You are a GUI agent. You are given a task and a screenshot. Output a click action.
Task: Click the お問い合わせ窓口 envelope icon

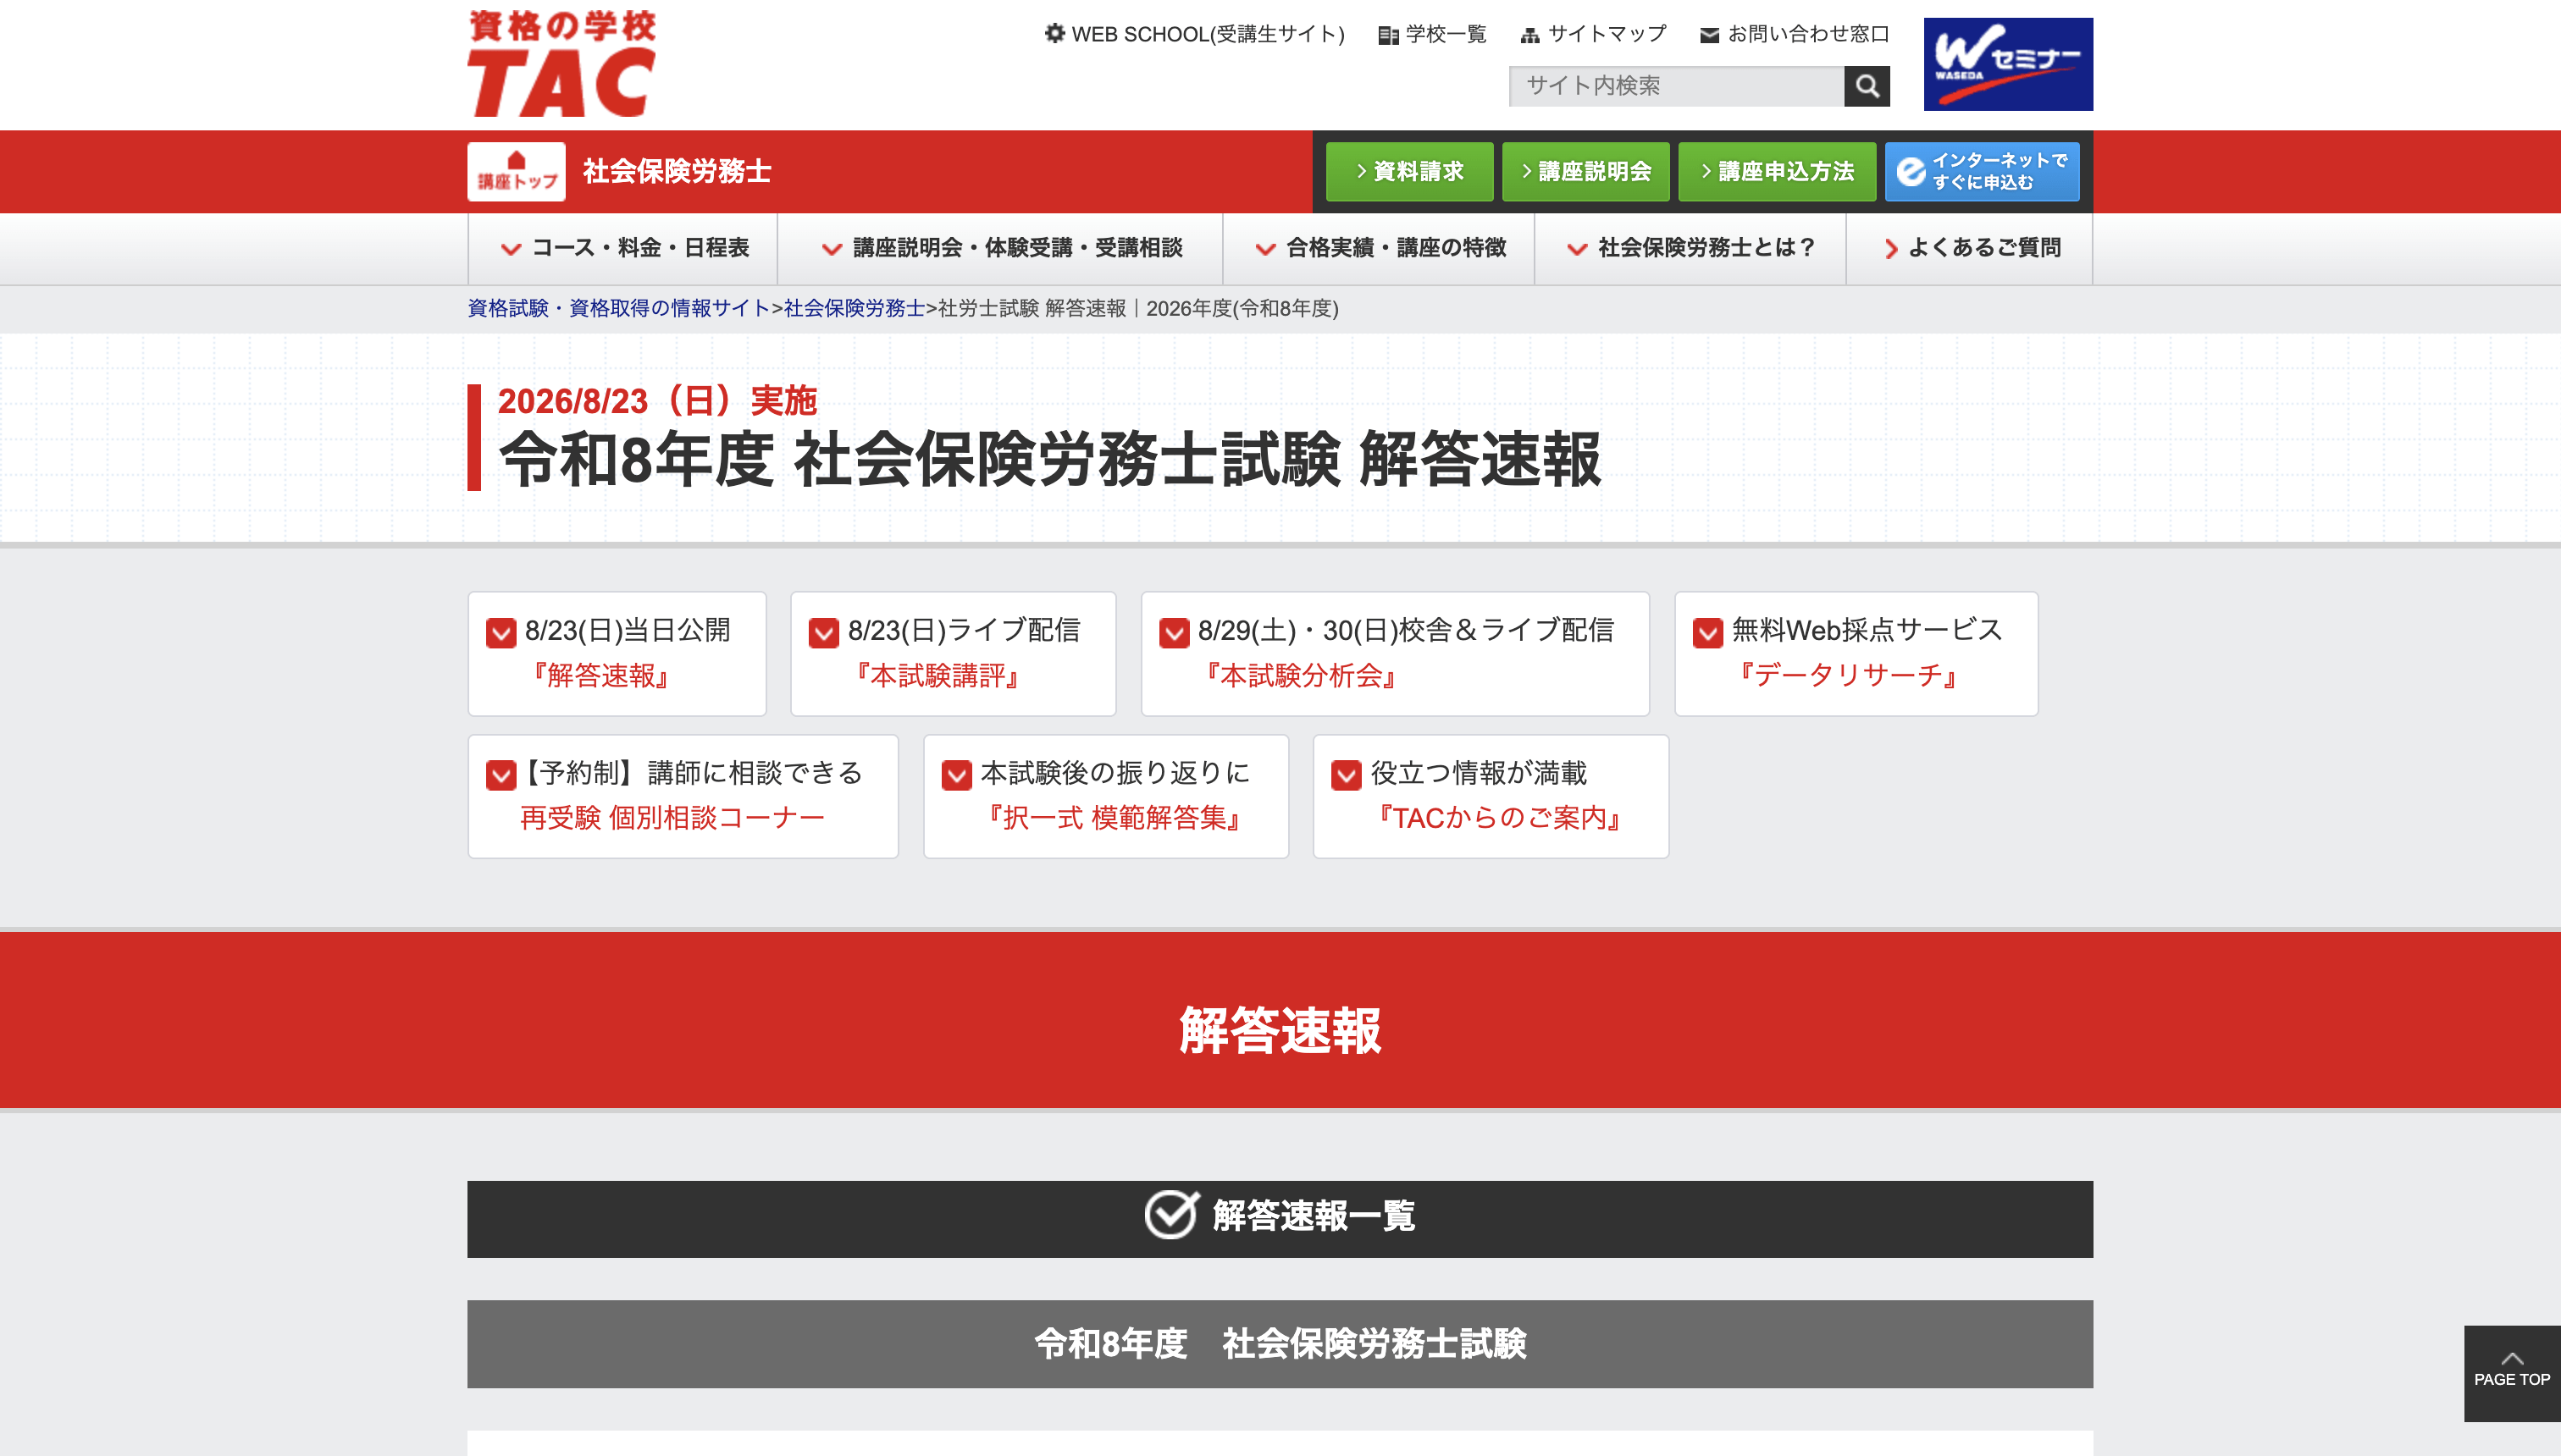click(1710, 35)
